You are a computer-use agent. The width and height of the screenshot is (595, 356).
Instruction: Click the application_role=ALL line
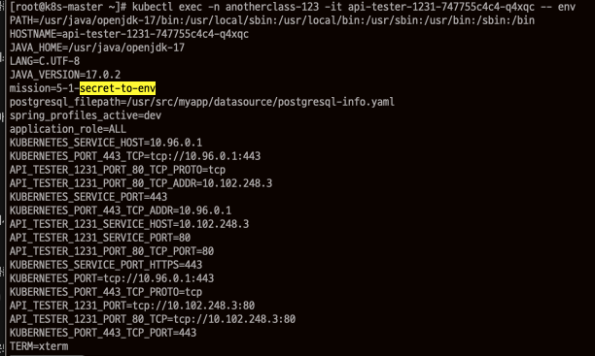point(68,129)
